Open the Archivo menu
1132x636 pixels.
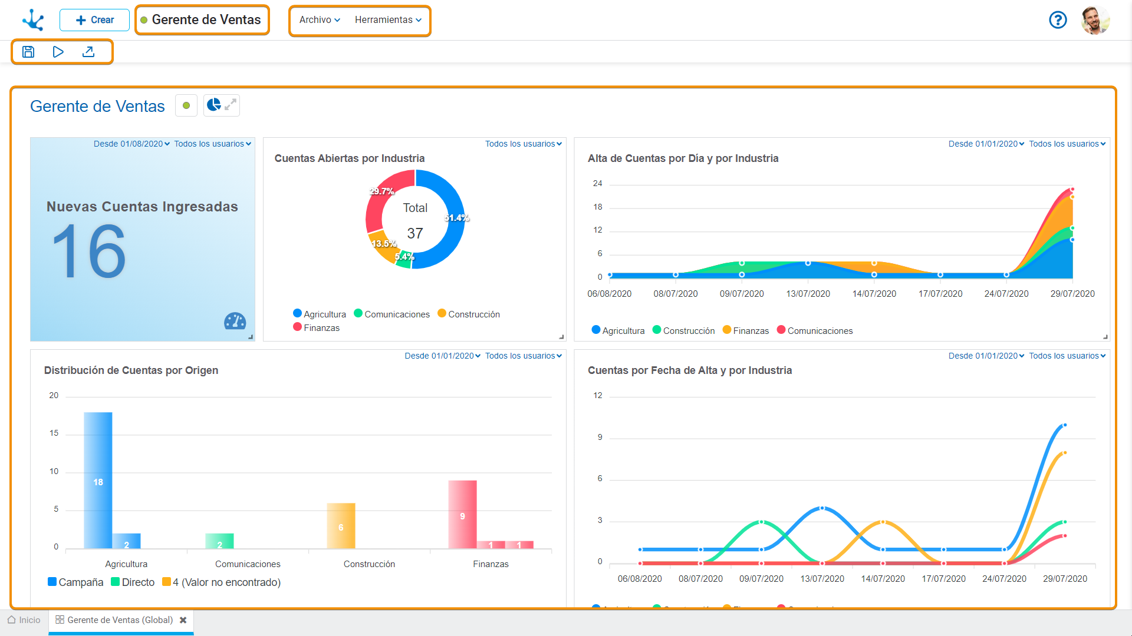coord(319,20)
